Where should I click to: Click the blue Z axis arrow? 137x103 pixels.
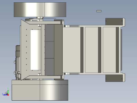click(5, 95)
